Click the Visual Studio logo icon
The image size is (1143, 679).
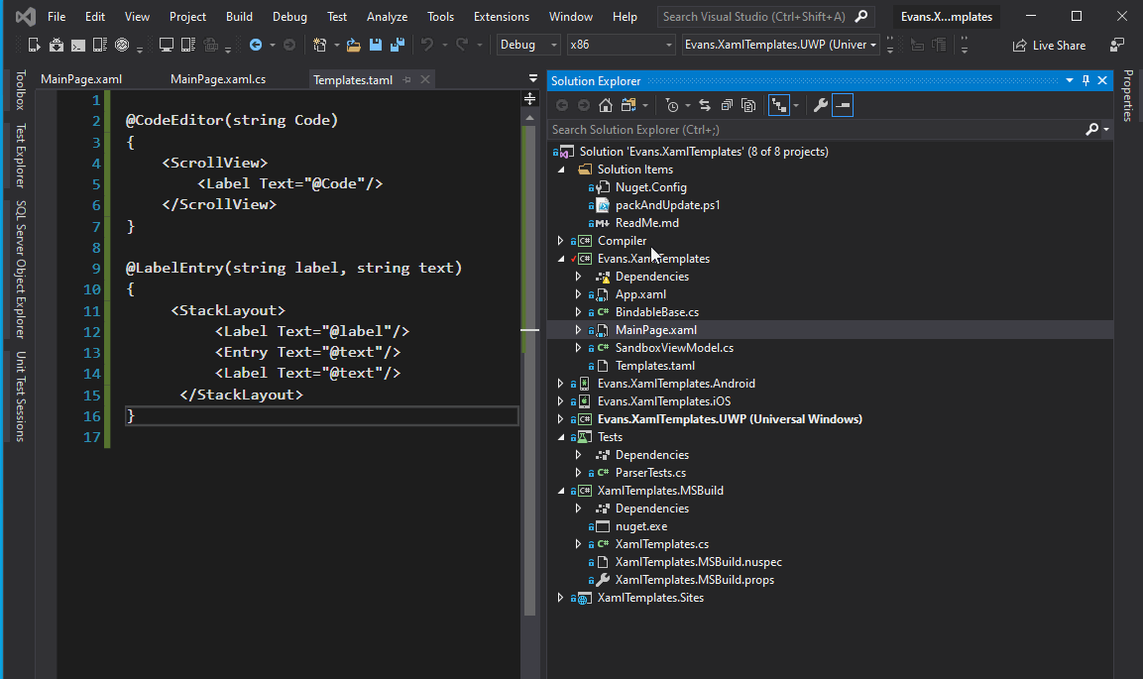(x=25, y=16)
